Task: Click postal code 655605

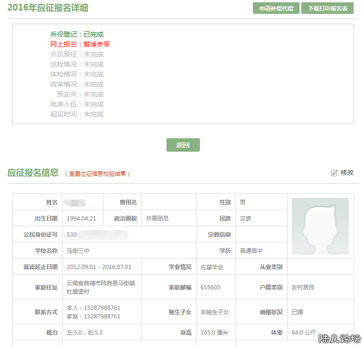Action: pyautogui.click(x=211, y=287)
